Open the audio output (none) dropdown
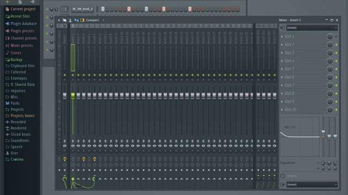 (312, 184)
